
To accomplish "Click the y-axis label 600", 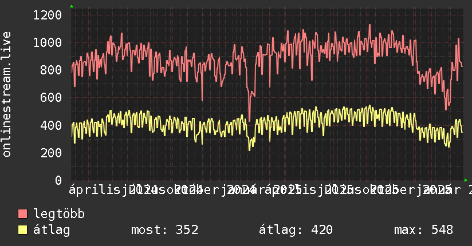I will (x=51, y=97).
